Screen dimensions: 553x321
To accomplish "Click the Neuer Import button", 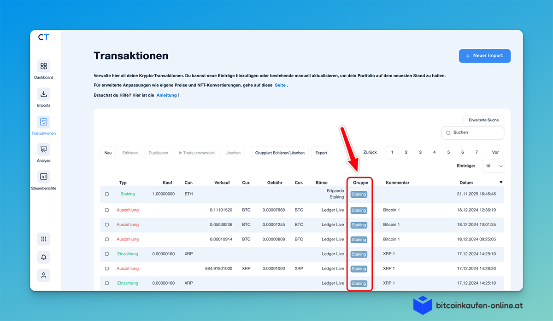I will pos(485,56).
